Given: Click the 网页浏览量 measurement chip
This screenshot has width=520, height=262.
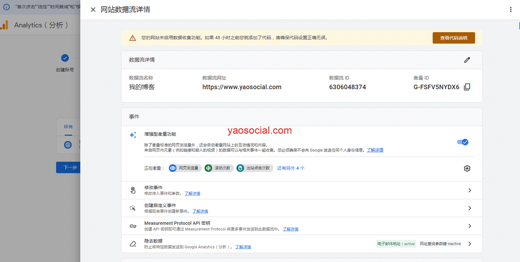Looking at the screenshot, I should (185, 168).
